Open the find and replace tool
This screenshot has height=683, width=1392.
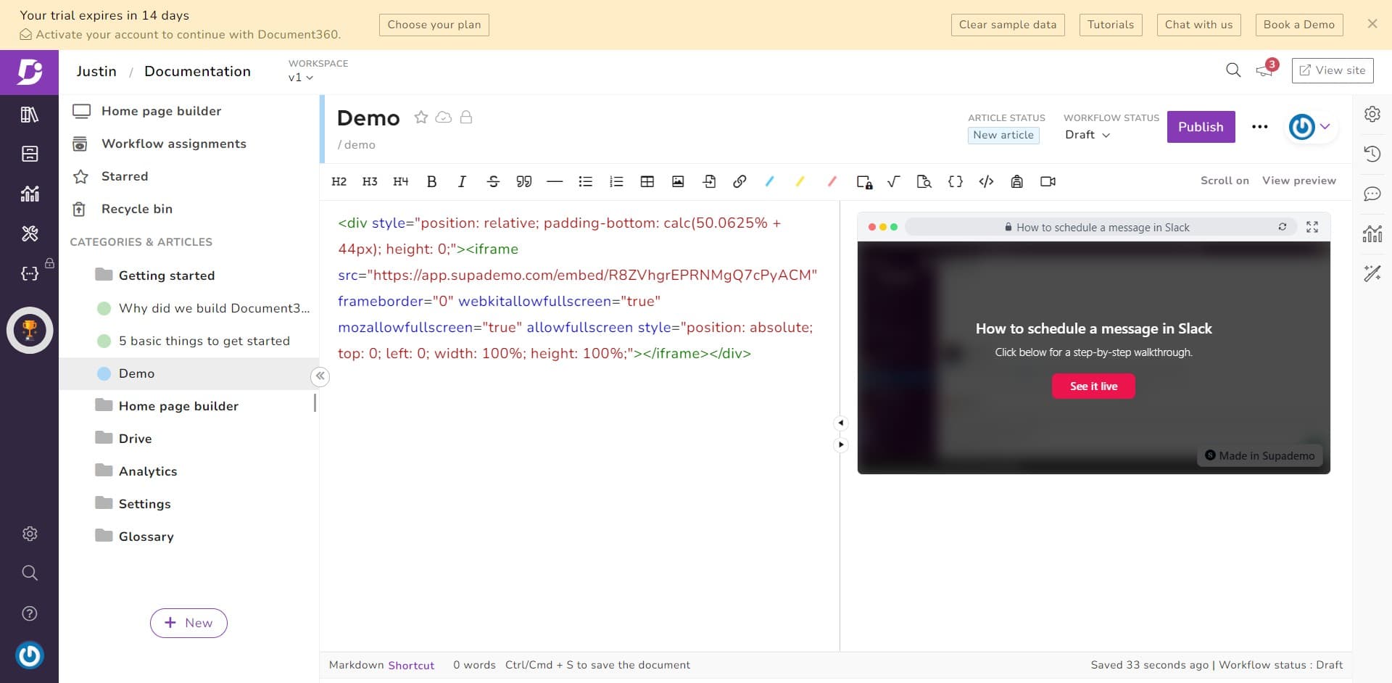924,181
